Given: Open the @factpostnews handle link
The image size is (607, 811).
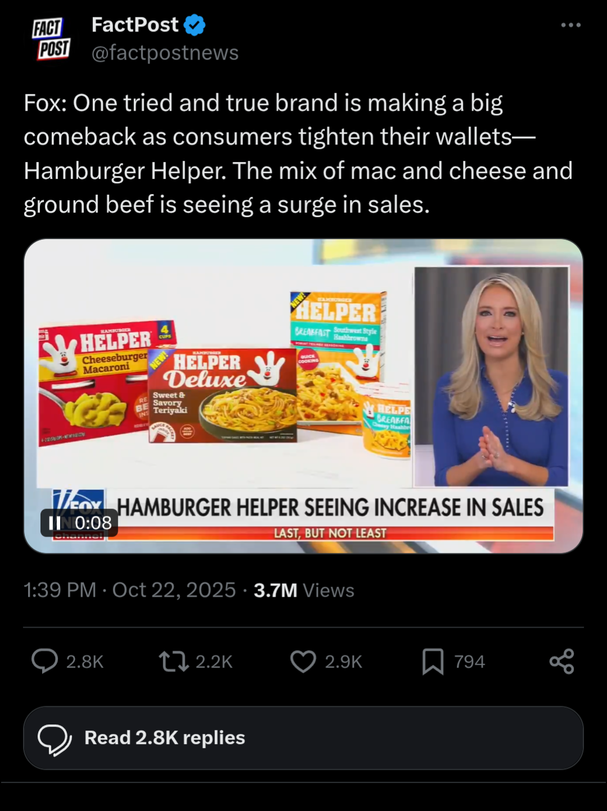Looking at the screenshot, I should [x=165, y=53].
